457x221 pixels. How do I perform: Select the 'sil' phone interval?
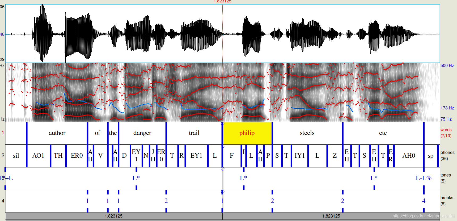[x=16, y=156]
